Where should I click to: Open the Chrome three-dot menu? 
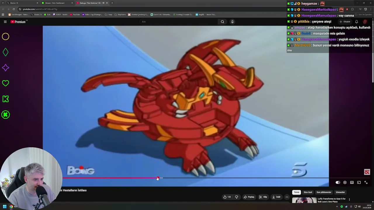[371, 9]
